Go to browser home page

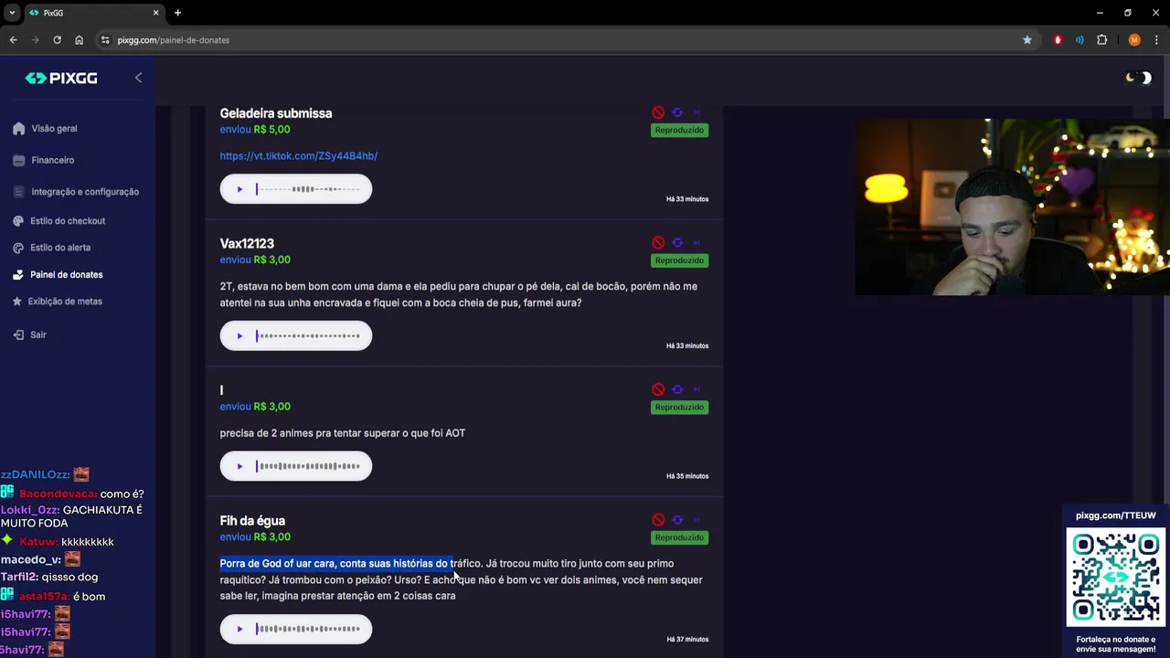pos(79,40)
